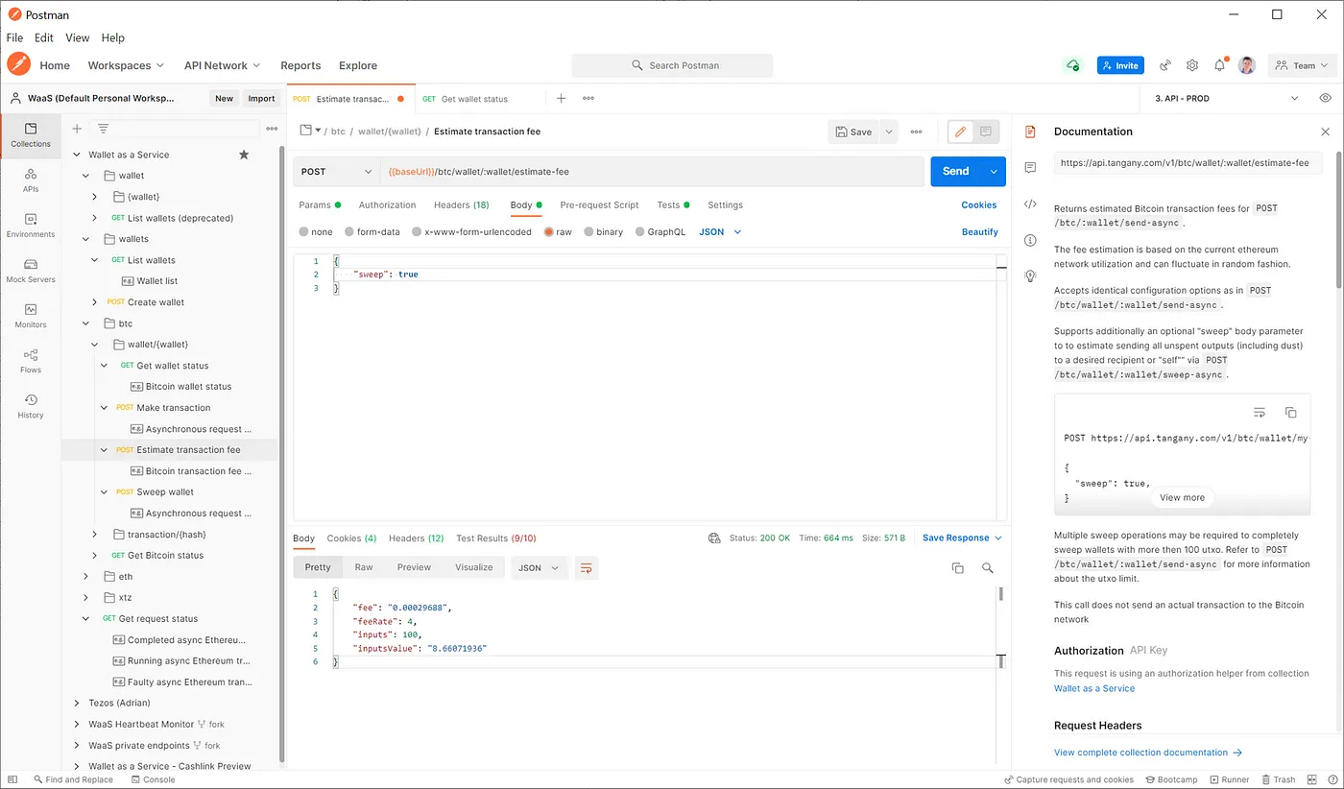Click the Beautify link
This screenshot has height=789, width=1344.
(x=980, y=231)
